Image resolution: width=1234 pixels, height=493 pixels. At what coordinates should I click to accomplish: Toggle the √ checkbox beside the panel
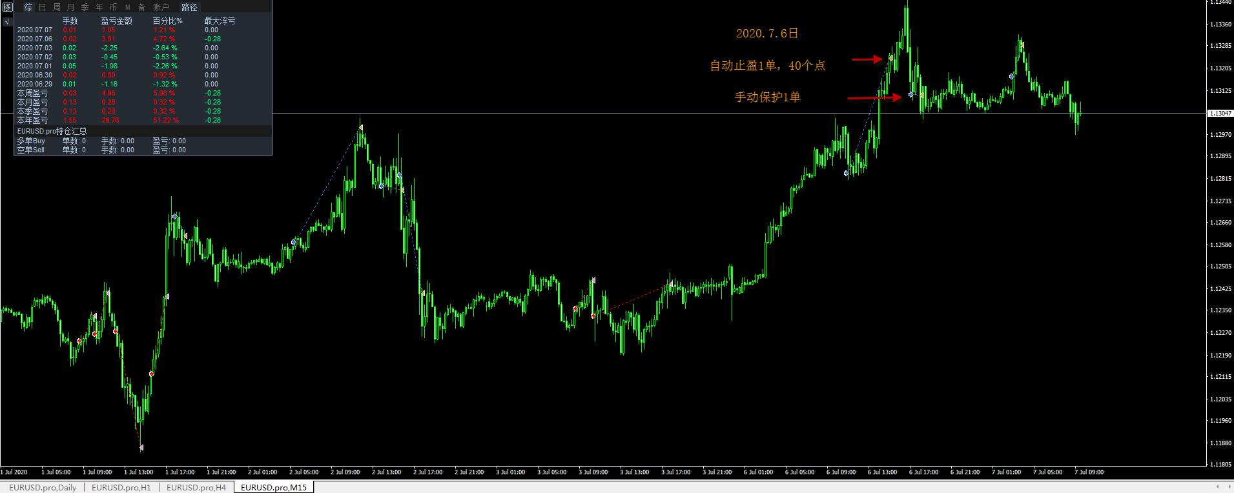click(7, 21)
